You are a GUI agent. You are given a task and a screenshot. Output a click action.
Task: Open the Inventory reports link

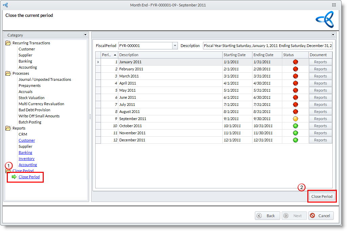tap(26, 159)
